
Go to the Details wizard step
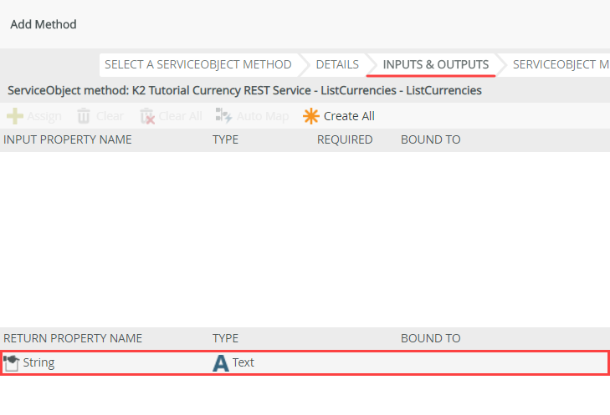click(337, 64)
